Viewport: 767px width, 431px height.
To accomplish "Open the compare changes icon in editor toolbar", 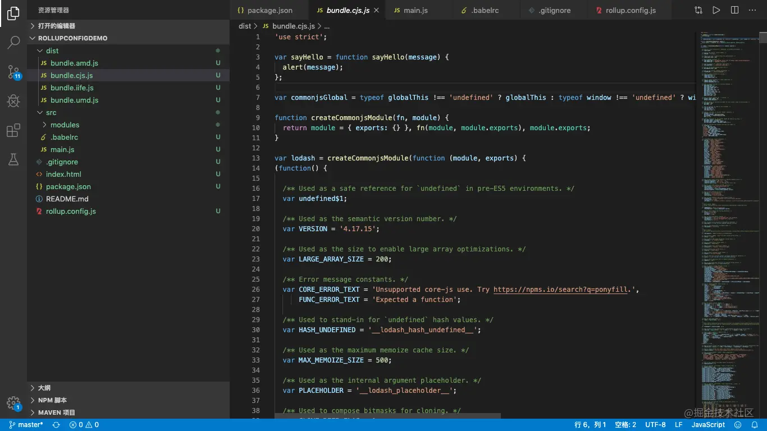I will tap(698, 10).
